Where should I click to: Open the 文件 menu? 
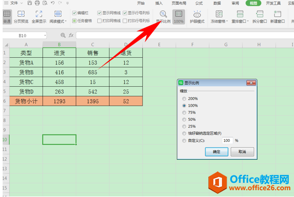pos(14,3)
